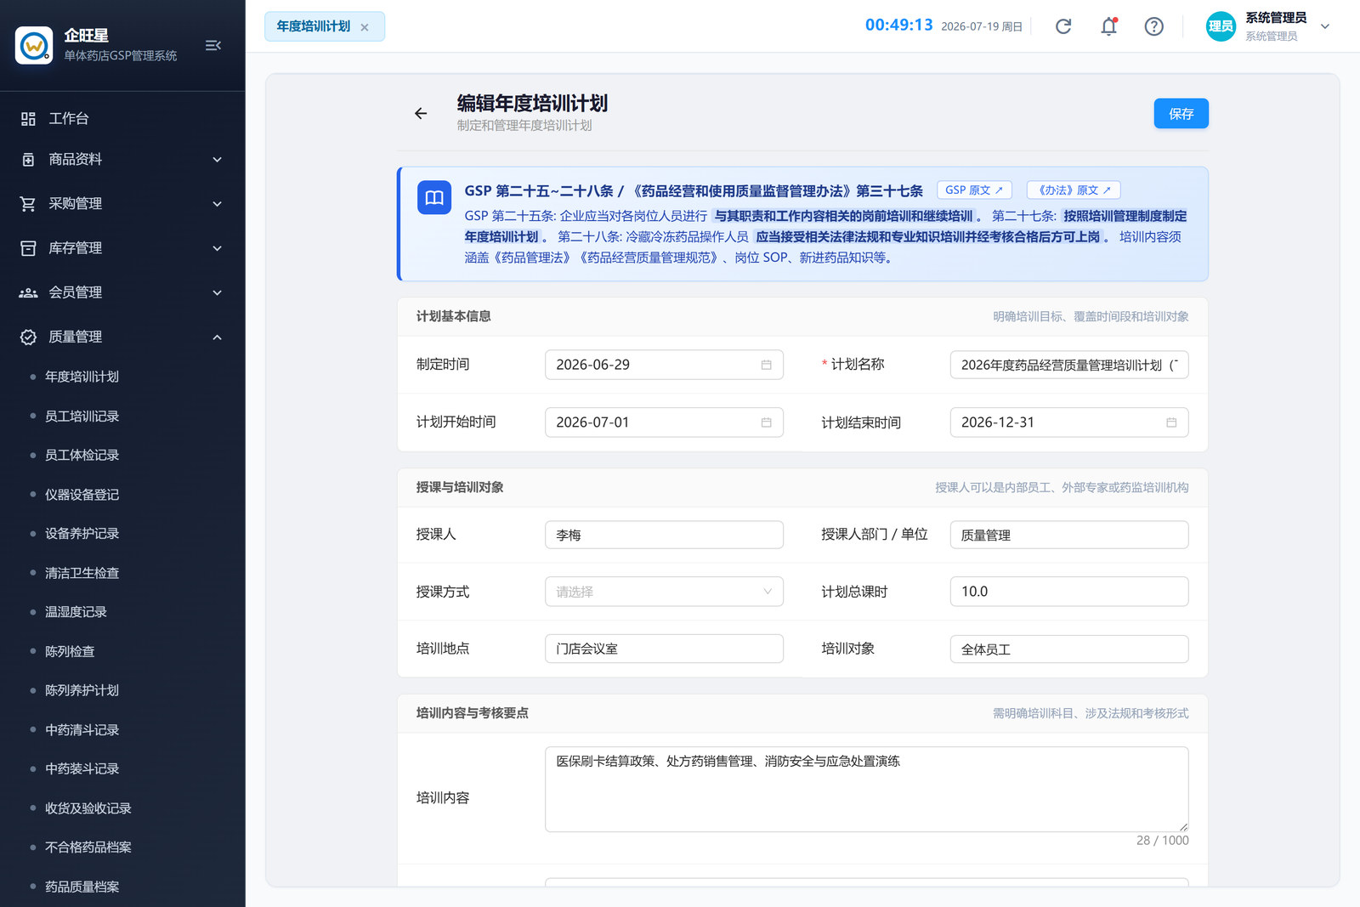Image resolution: width=1360 pixels, height=907 pixels.
Task: Open 中药装斗记录 menu item
Action: click(x=82, y=768)
